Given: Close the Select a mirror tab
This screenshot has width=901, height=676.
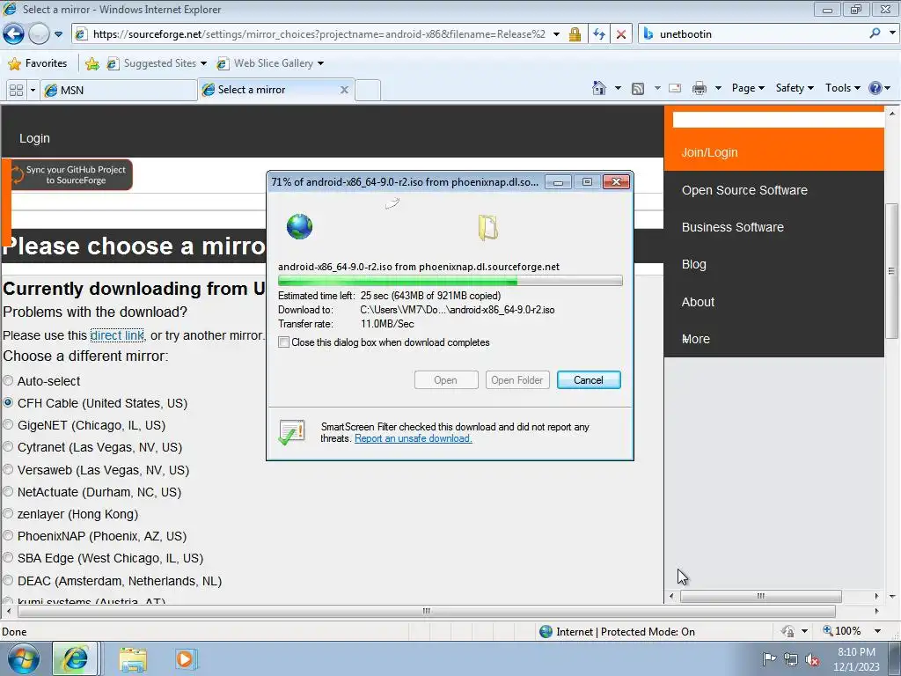Looking at the screenshot, I should [344, 90].
